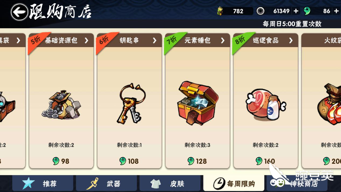Switch to the 推荐 tab

(x=43, y=183)
